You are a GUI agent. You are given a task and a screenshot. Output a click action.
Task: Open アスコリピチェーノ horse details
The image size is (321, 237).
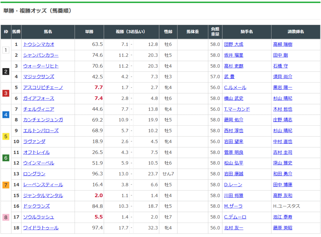(43, 88)
